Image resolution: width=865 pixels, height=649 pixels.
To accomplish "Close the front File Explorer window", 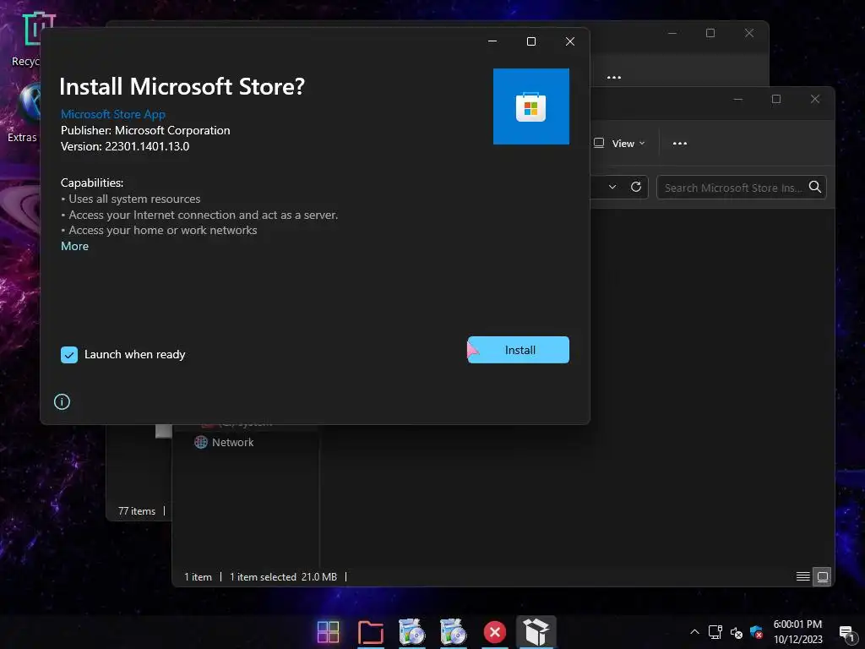I will click(x=815, y=99).
